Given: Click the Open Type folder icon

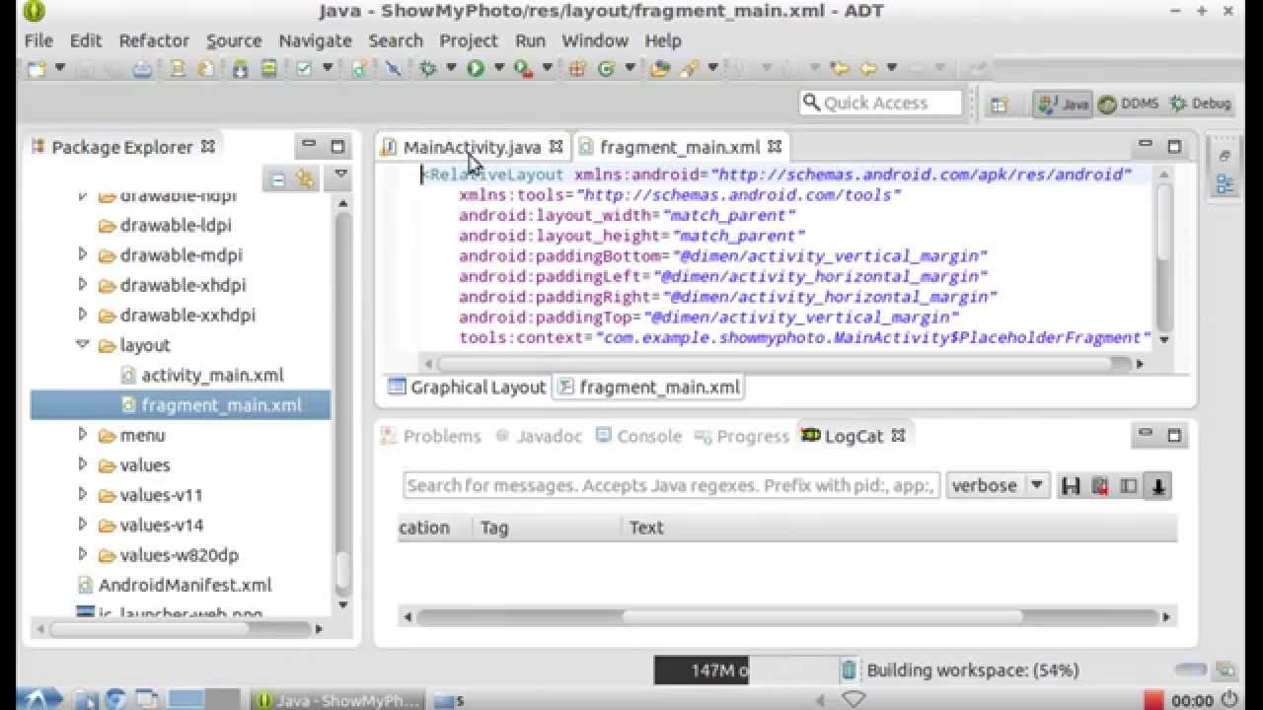Looking at the screenshot, I should point(660,68).
